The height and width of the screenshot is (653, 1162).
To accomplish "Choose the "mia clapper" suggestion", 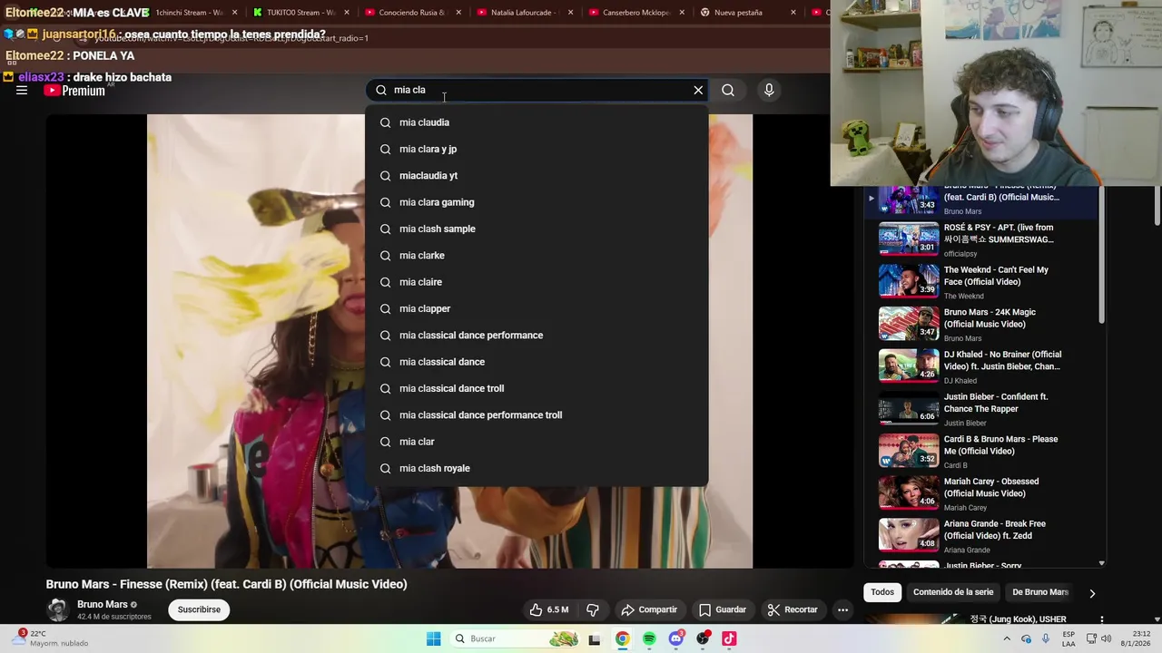I will [537, 308].
